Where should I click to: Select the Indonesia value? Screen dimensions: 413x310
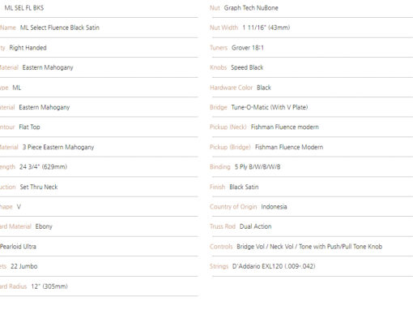(x=274, y=207)
